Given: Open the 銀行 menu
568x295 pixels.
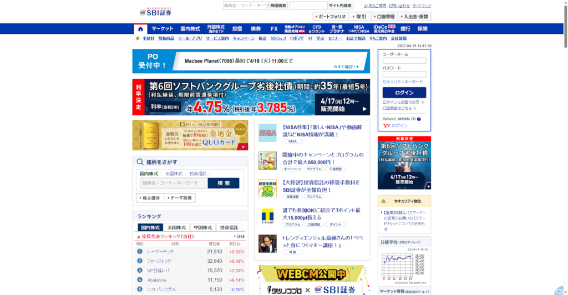Looking at the screenshot, I should tap(405, 29).
